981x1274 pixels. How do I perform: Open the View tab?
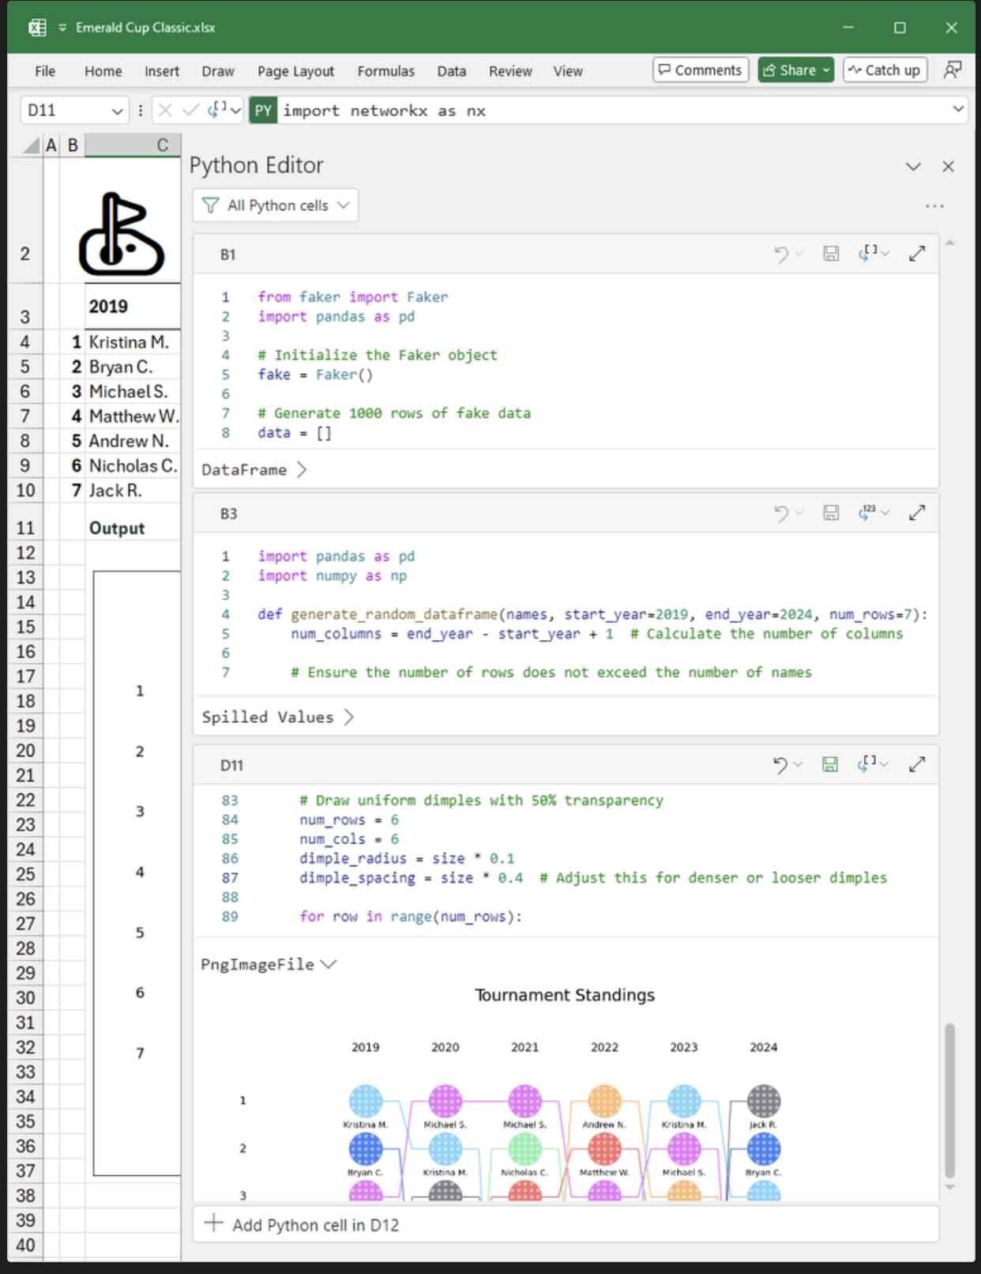coord(568,71)
